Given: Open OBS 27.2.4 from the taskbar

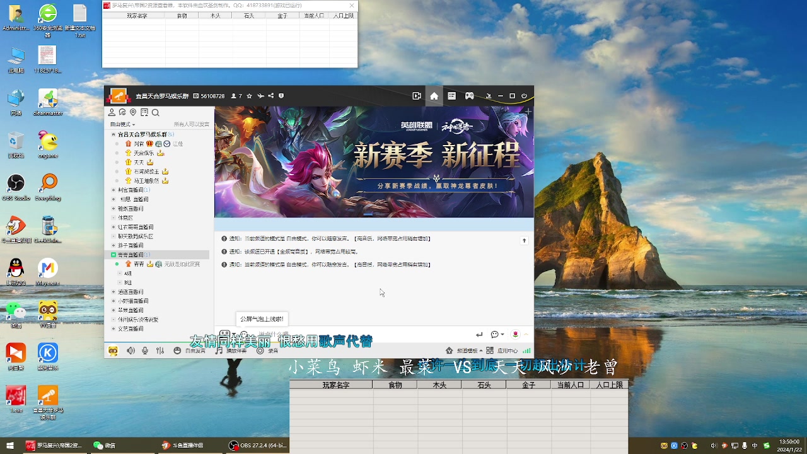Looking at the screenshot, I should coord(258,445).
